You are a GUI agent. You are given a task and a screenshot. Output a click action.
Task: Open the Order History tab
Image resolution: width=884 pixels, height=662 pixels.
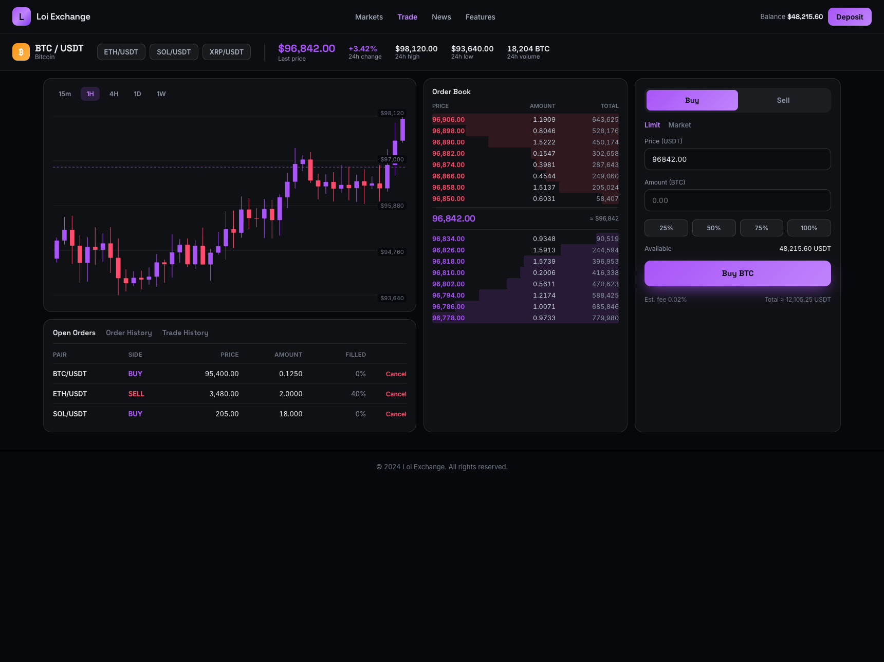coord(129,333)
